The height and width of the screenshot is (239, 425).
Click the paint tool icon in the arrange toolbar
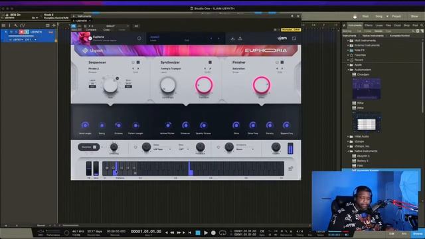click(16, 25)
